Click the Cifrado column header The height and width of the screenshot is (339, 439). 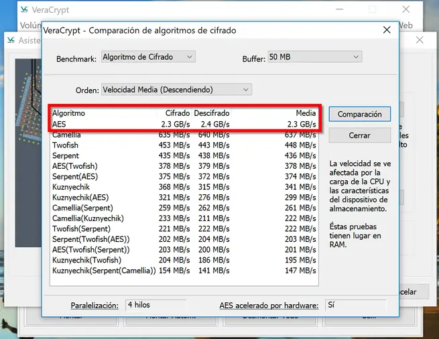point(174,113)
